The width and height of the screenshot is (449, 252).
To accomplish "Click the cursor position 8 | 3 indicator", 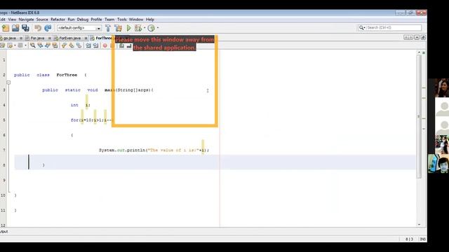I will [x=409, y=239].
